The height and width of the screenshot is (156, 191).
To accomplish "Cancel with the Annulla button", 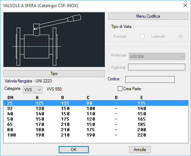I will (140, 150).
